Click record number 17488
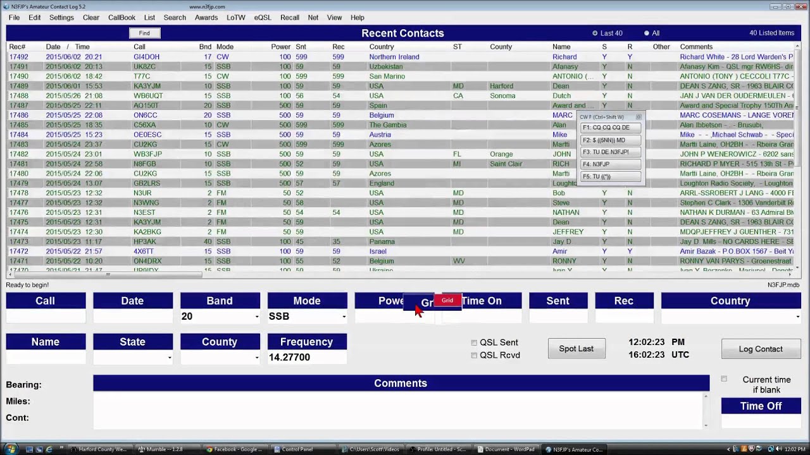Image resolution: width=810 pixels, height=455 pixels. point(18,96)
